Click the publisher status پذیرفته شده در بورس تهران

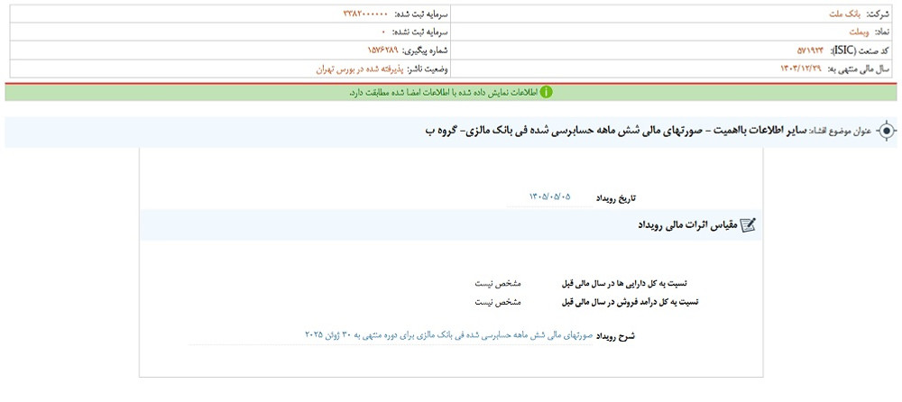[x=360, y=69]
